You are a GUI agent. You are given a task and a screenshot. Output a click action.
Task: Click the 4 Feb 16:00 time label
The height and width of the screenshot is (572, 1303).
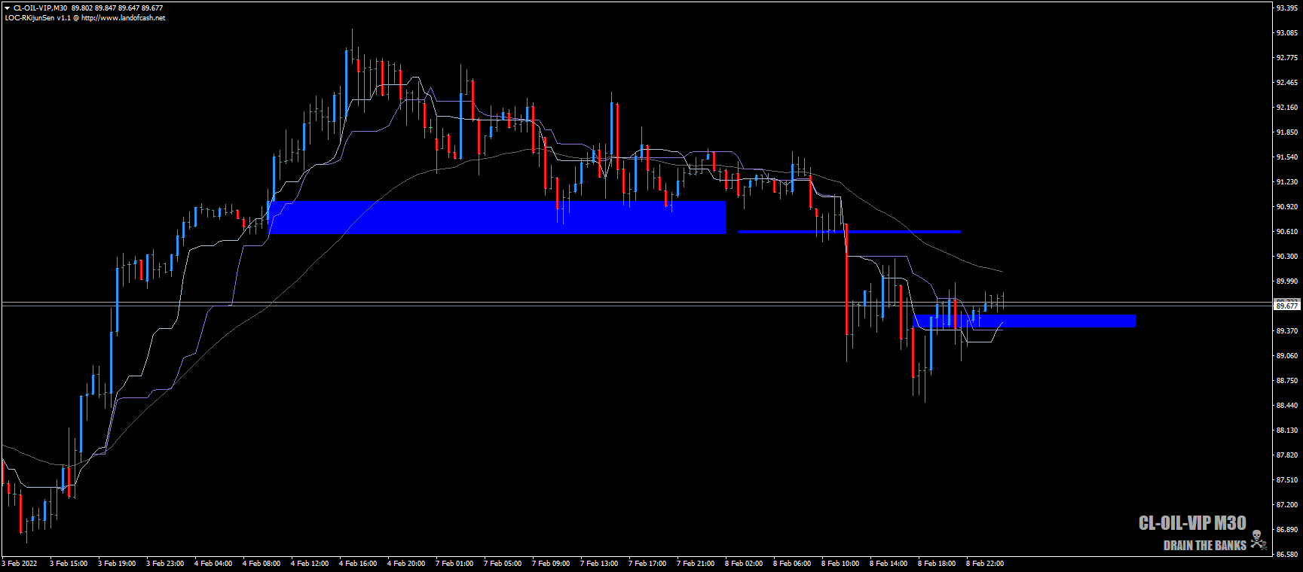click(358, 564)
